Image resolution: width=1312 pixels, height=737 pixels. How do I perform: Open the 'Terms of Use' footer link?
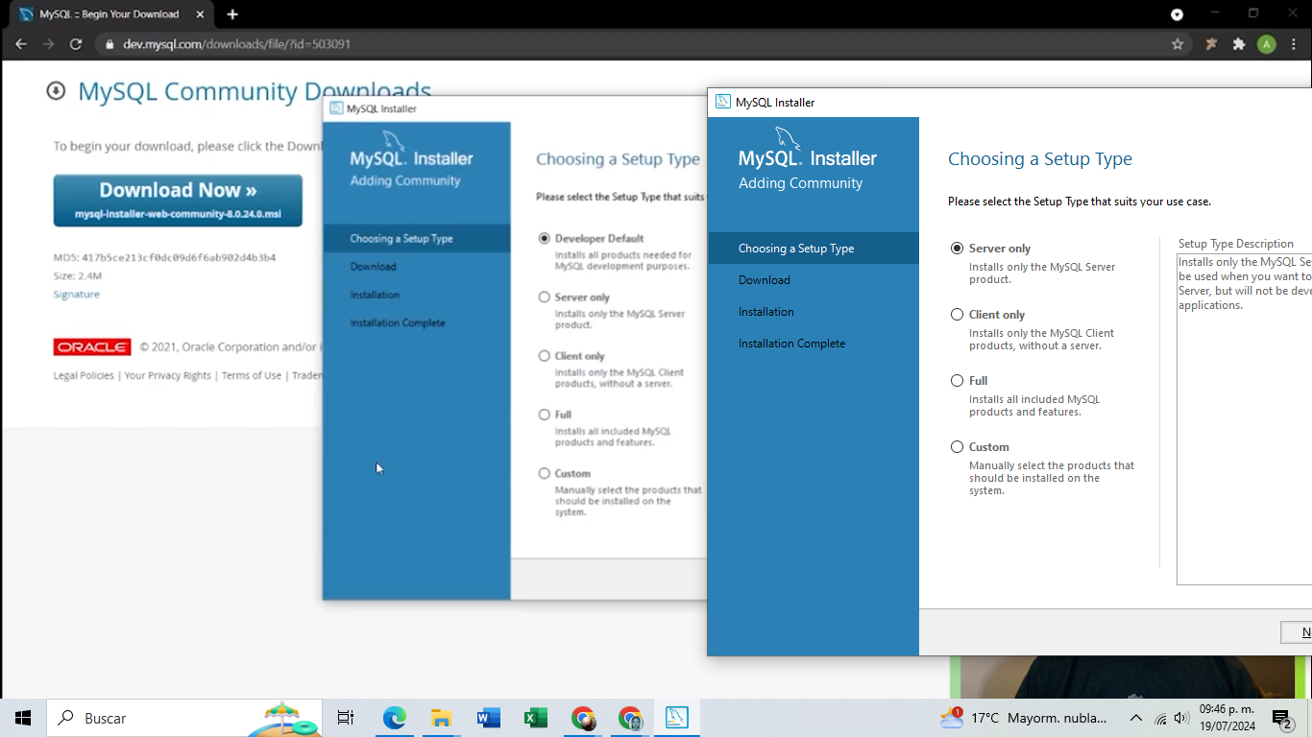click(252, 375)
